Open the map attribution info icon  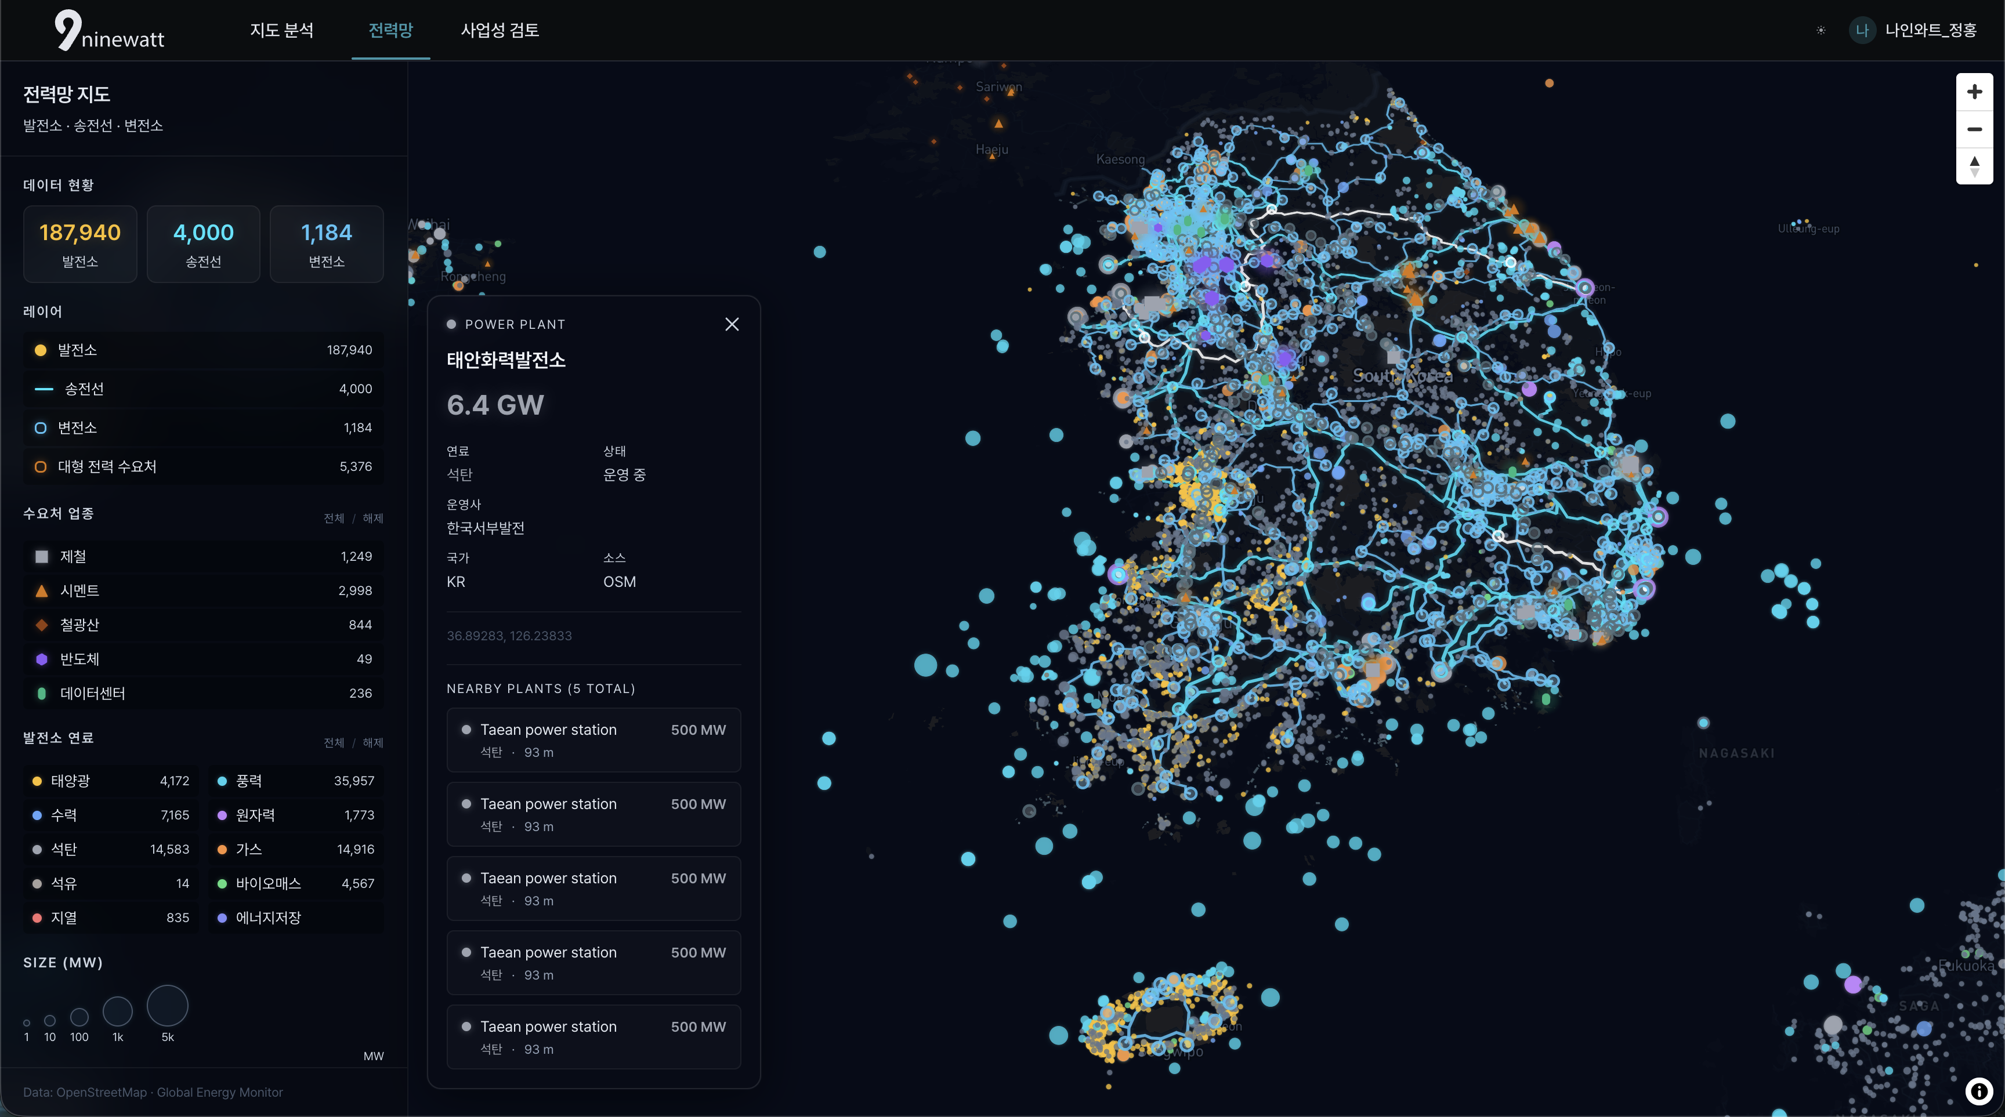(1978, 1090)
